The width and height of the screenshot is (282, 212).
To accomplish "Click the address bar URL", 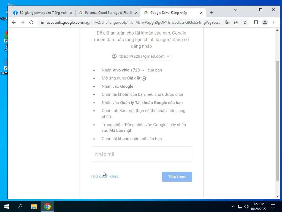I will click(134, 22).
